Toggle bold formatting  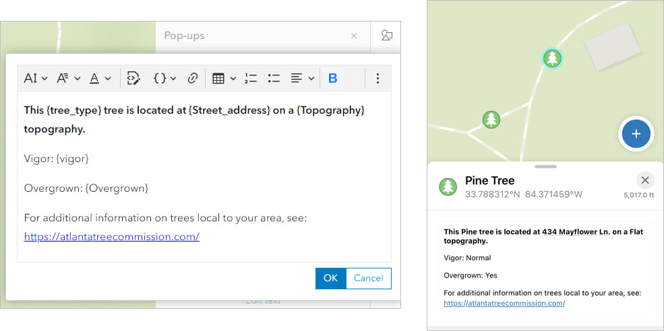pyautogui.click(x=333, y=78)
